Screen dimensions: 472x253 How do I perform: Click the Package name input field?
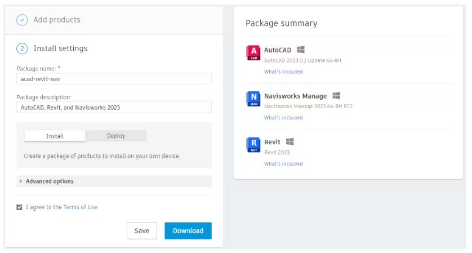114,79
